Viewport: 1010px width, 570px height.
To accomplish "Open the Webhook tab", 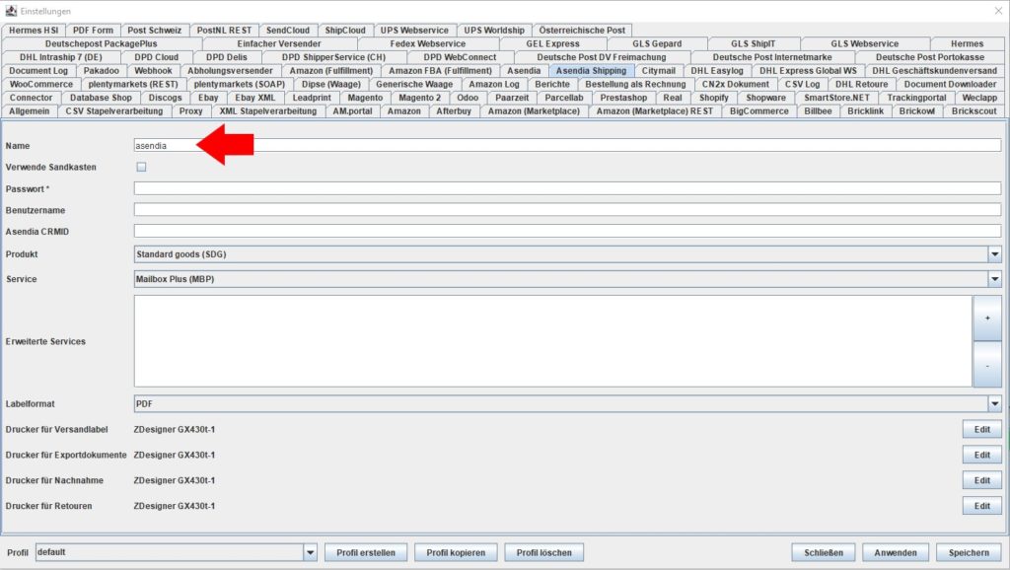I will (153, 71).
